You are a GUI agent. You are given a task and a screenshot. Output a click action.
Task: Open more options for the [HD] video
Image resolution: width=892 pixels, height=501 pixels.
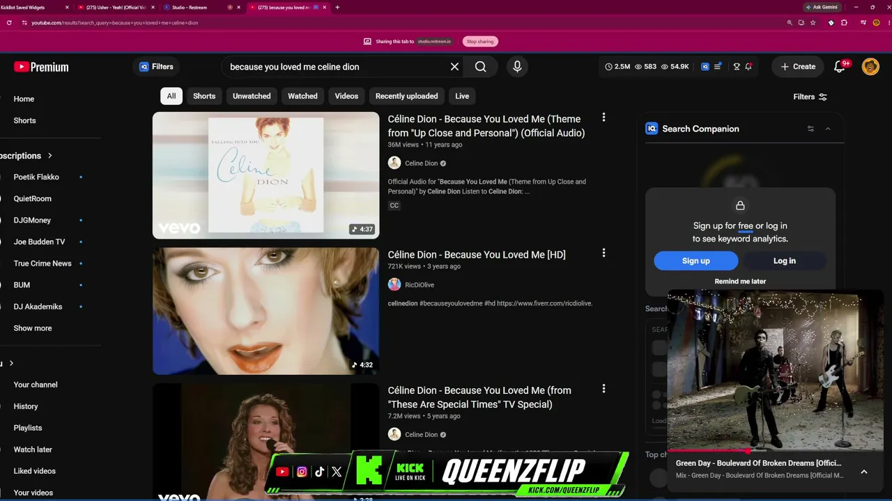(x=603, y=253)
